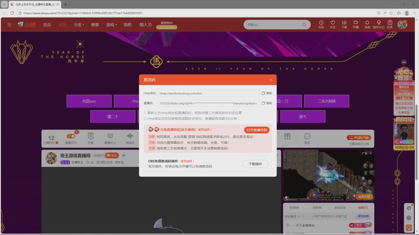
Task: Click the 成为钻粉 button
Action: (363, 216)
